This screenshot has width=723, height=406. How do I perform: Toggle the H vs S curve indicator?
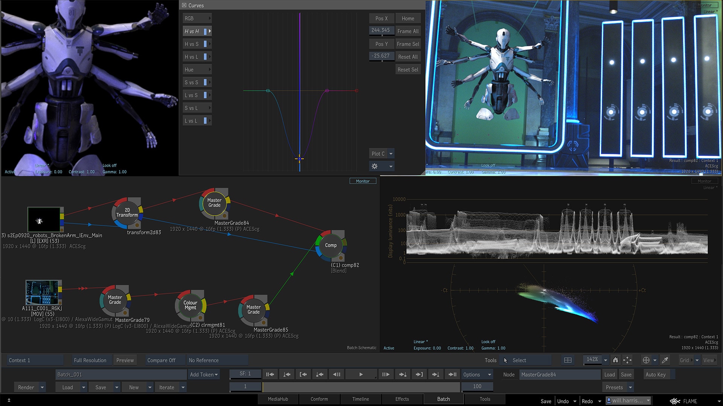(x=205, y=44)
